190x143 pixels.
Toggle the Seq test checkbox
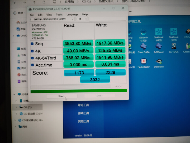coord(32,44)
